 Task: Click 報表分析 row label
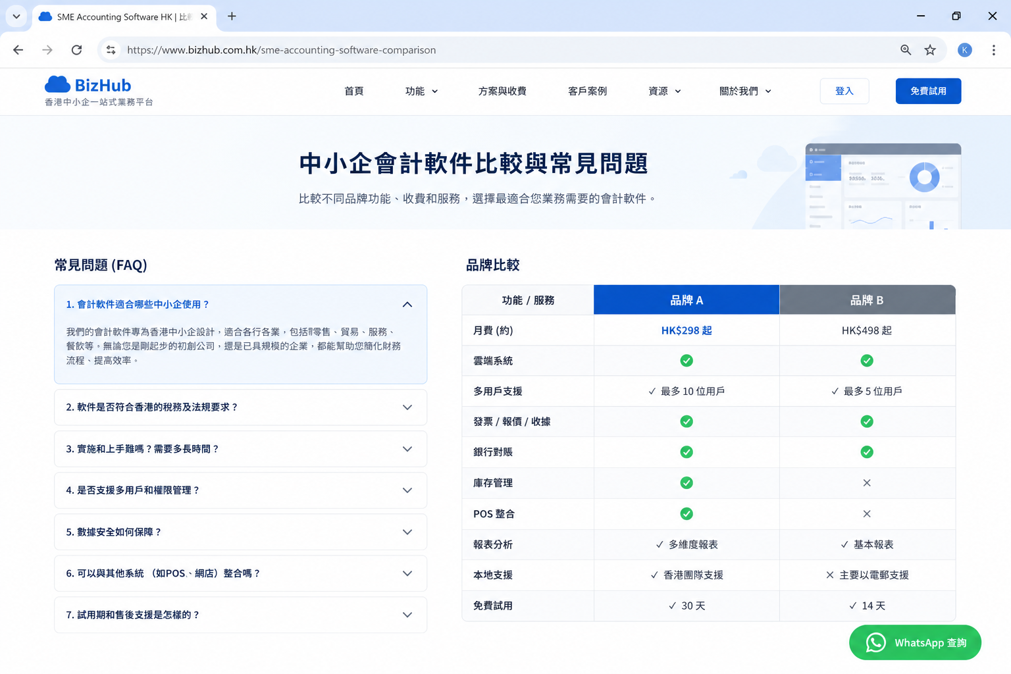tap(493, 545)
